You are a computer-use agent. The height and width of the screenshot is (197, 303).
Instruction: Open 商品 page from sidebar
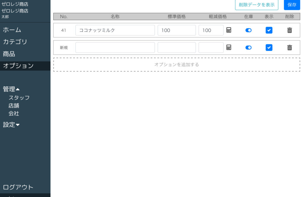9,54
